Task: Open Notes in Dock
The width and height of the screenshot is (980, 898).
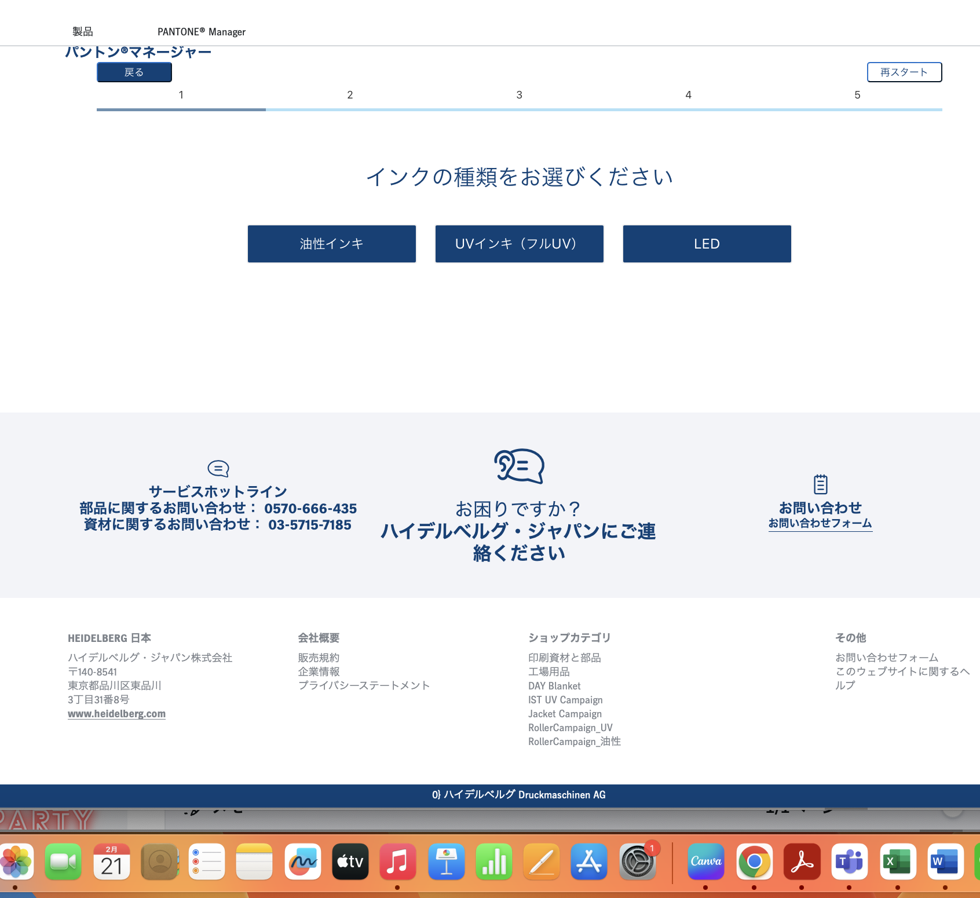Action: (x=254, y=862)
